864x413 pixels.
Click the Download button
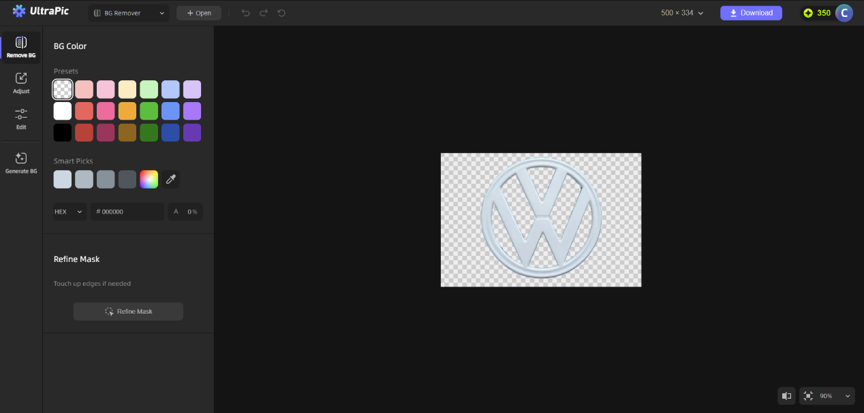tap(751, 12)
